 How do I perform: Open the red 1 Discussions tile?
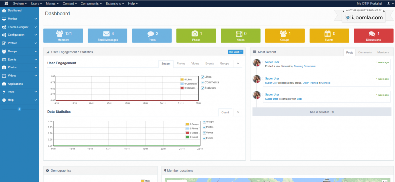373,35
